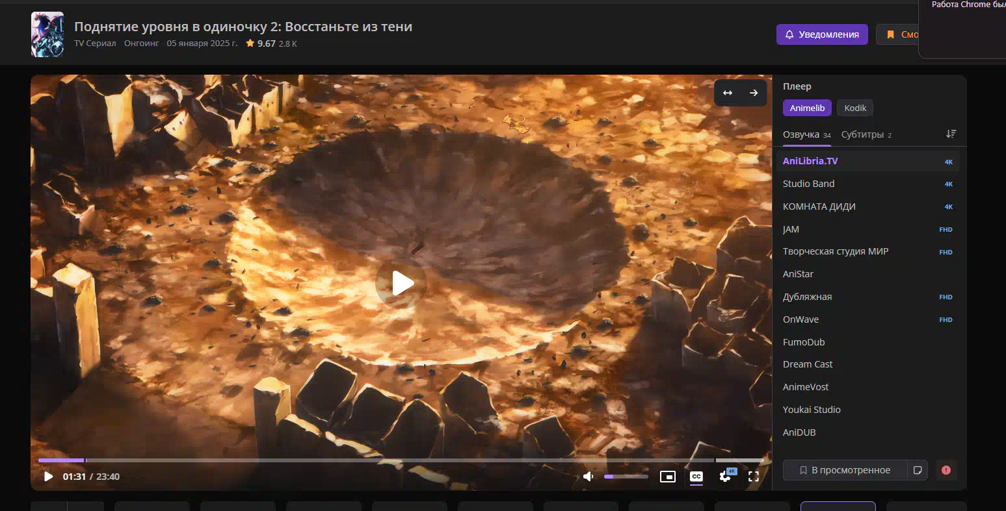The image size is (1006, 511).
Task: Select Дубляжная voiceover
Action: 867,297
